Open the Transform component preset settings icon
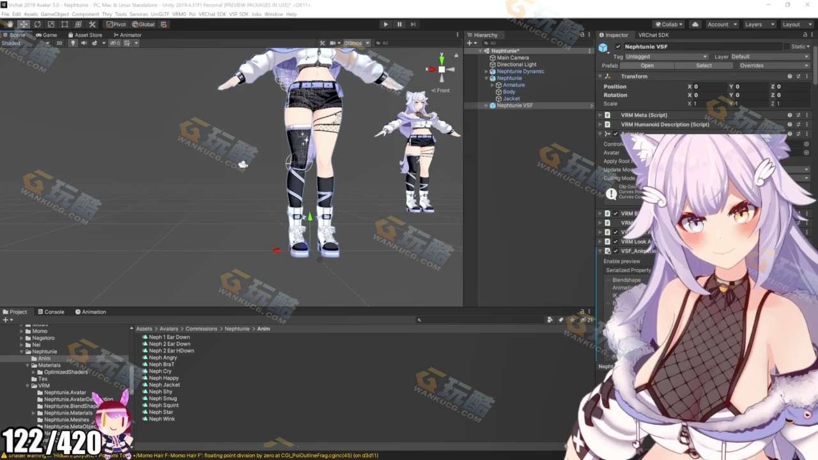Viewport: 818px width, 460px height. 798,76
